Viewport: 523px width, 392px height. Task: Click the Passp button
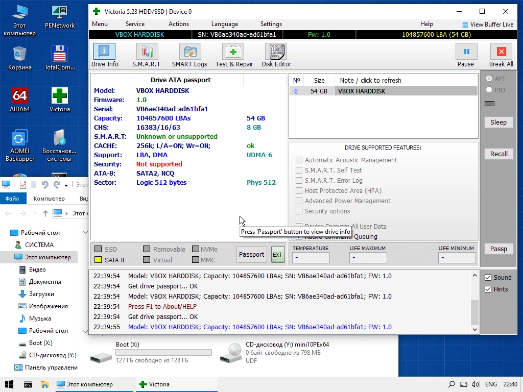pyautogui.click(x=498, y=249)
